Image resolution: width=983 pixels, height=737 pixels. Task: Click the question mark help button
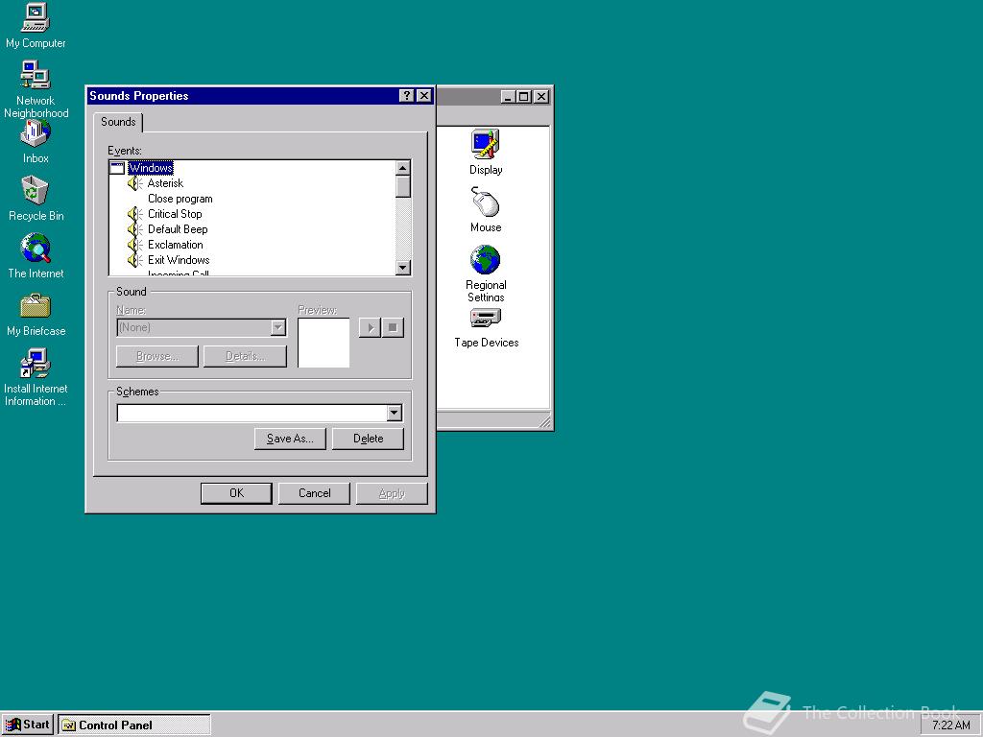click(407, 95)
